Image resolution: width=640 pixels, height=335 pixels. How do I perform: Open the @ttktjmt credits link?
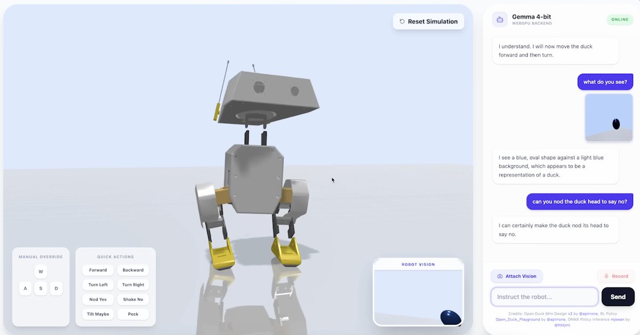(562, 325)
